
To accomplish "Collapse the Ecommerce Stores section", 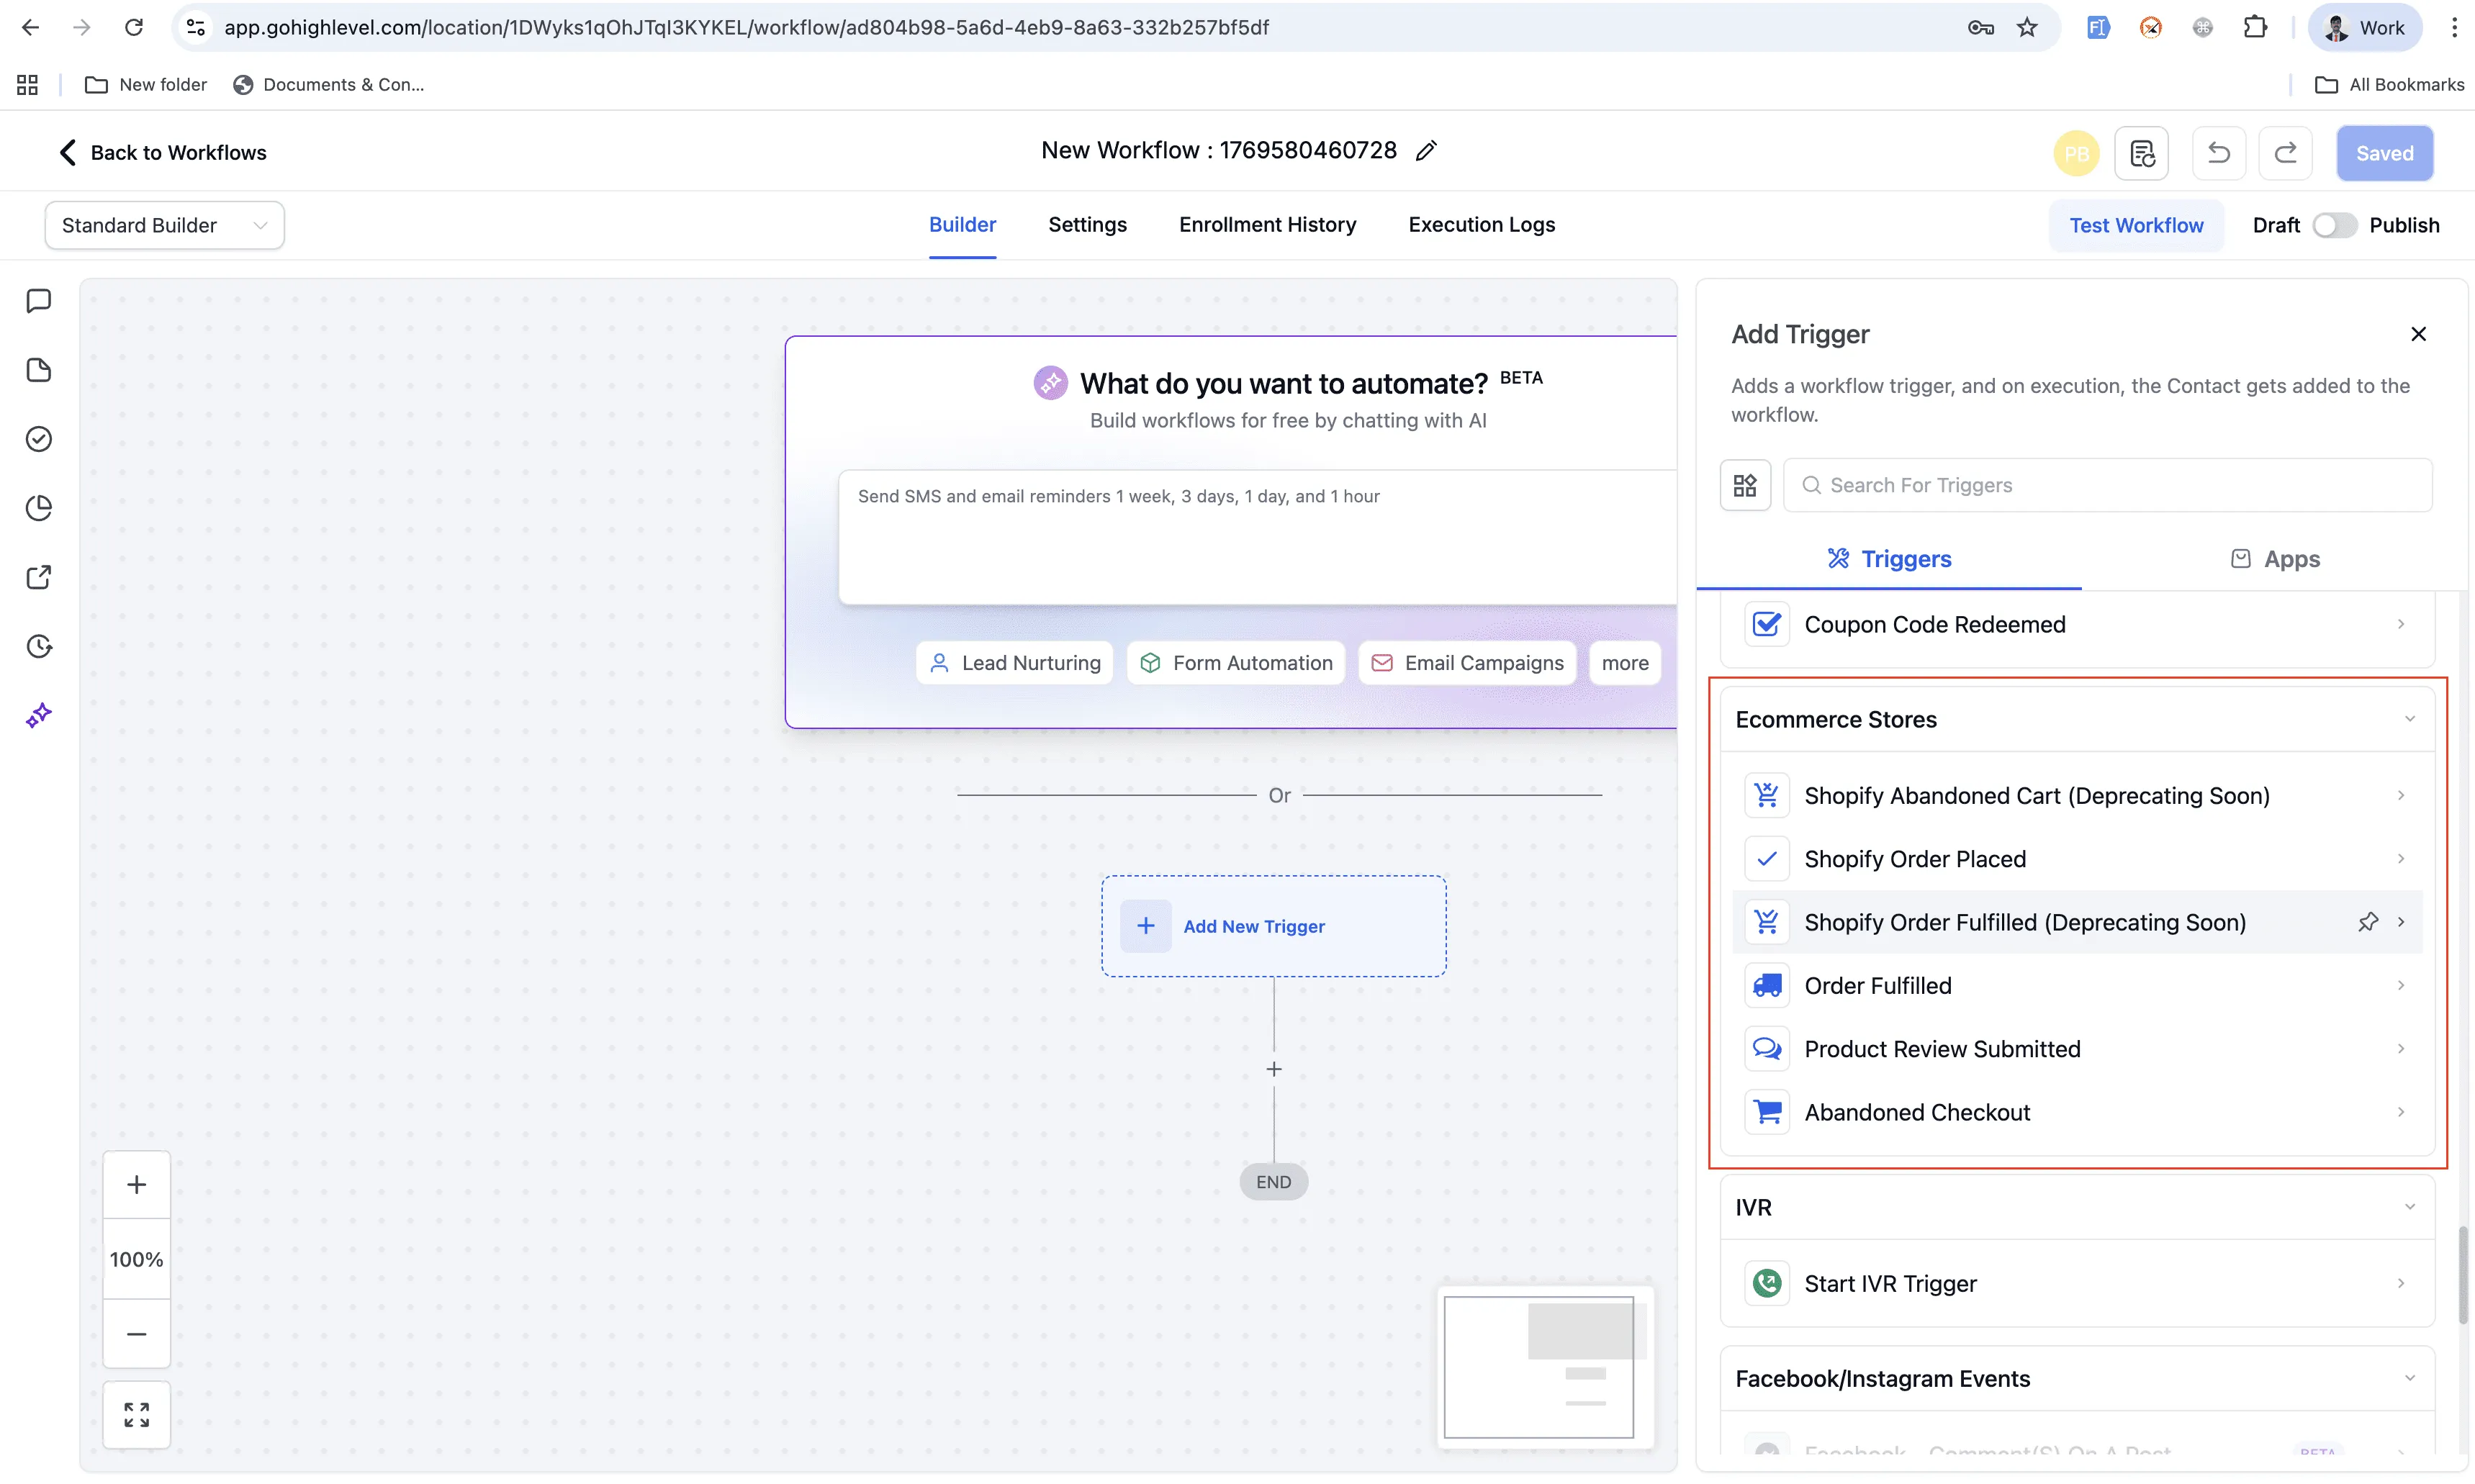I will pos(2409,718).
